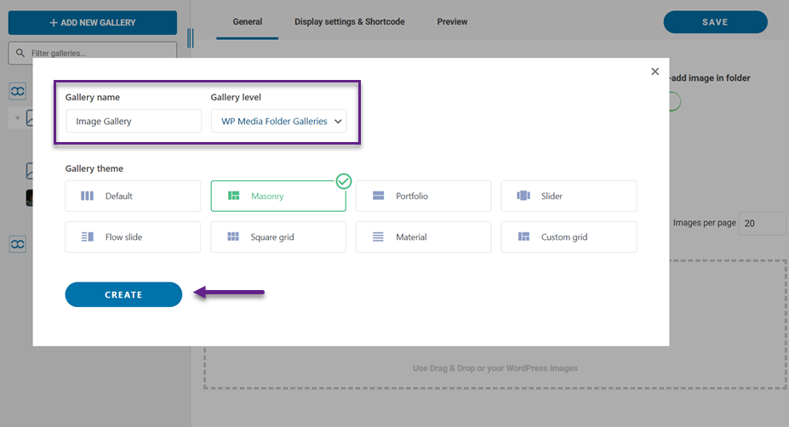Select the Slider theme icon
Screen dimensions: 789x427
pos(523,196)
